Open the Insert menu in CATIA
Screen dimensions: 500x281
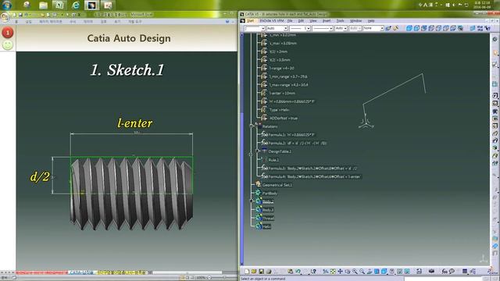[x=327, y=21]
